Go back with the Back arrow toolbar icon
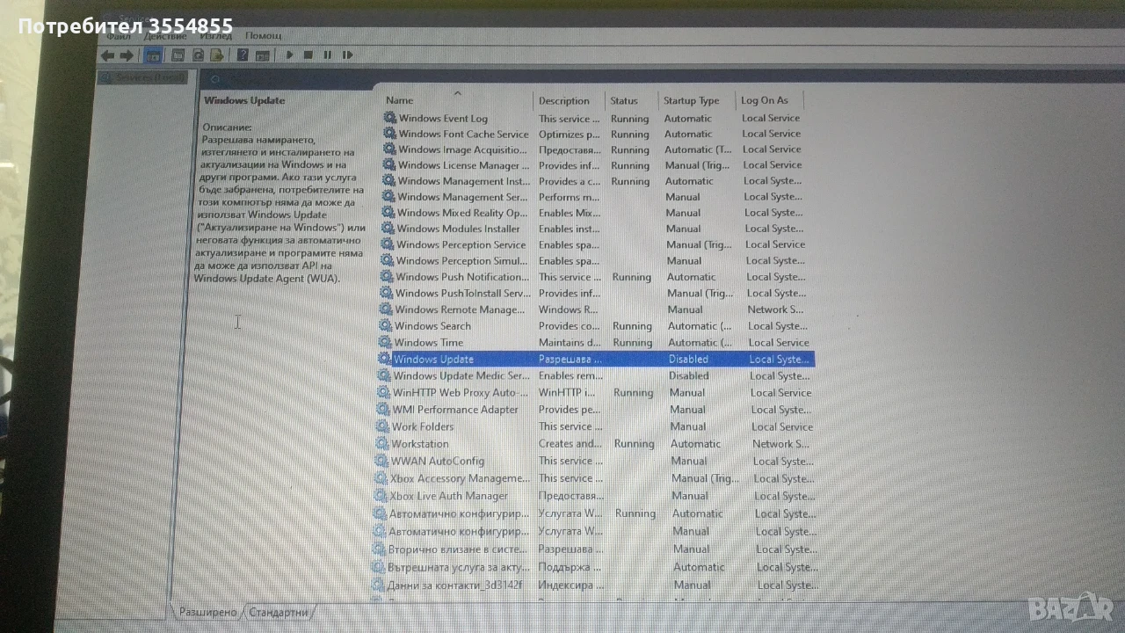 pyautogui.click(x=107, y=55)
